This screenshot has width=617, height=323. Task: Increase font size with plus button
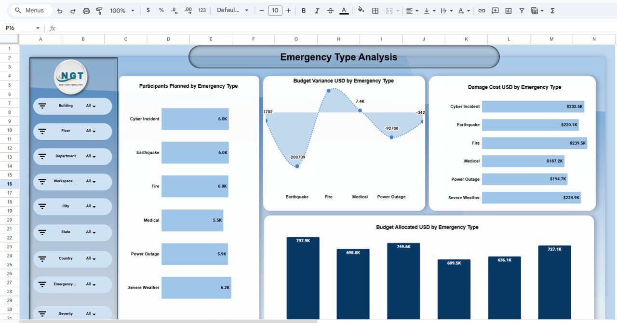288,11
